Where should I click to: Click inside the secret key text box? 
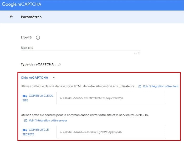coord(111,132)
